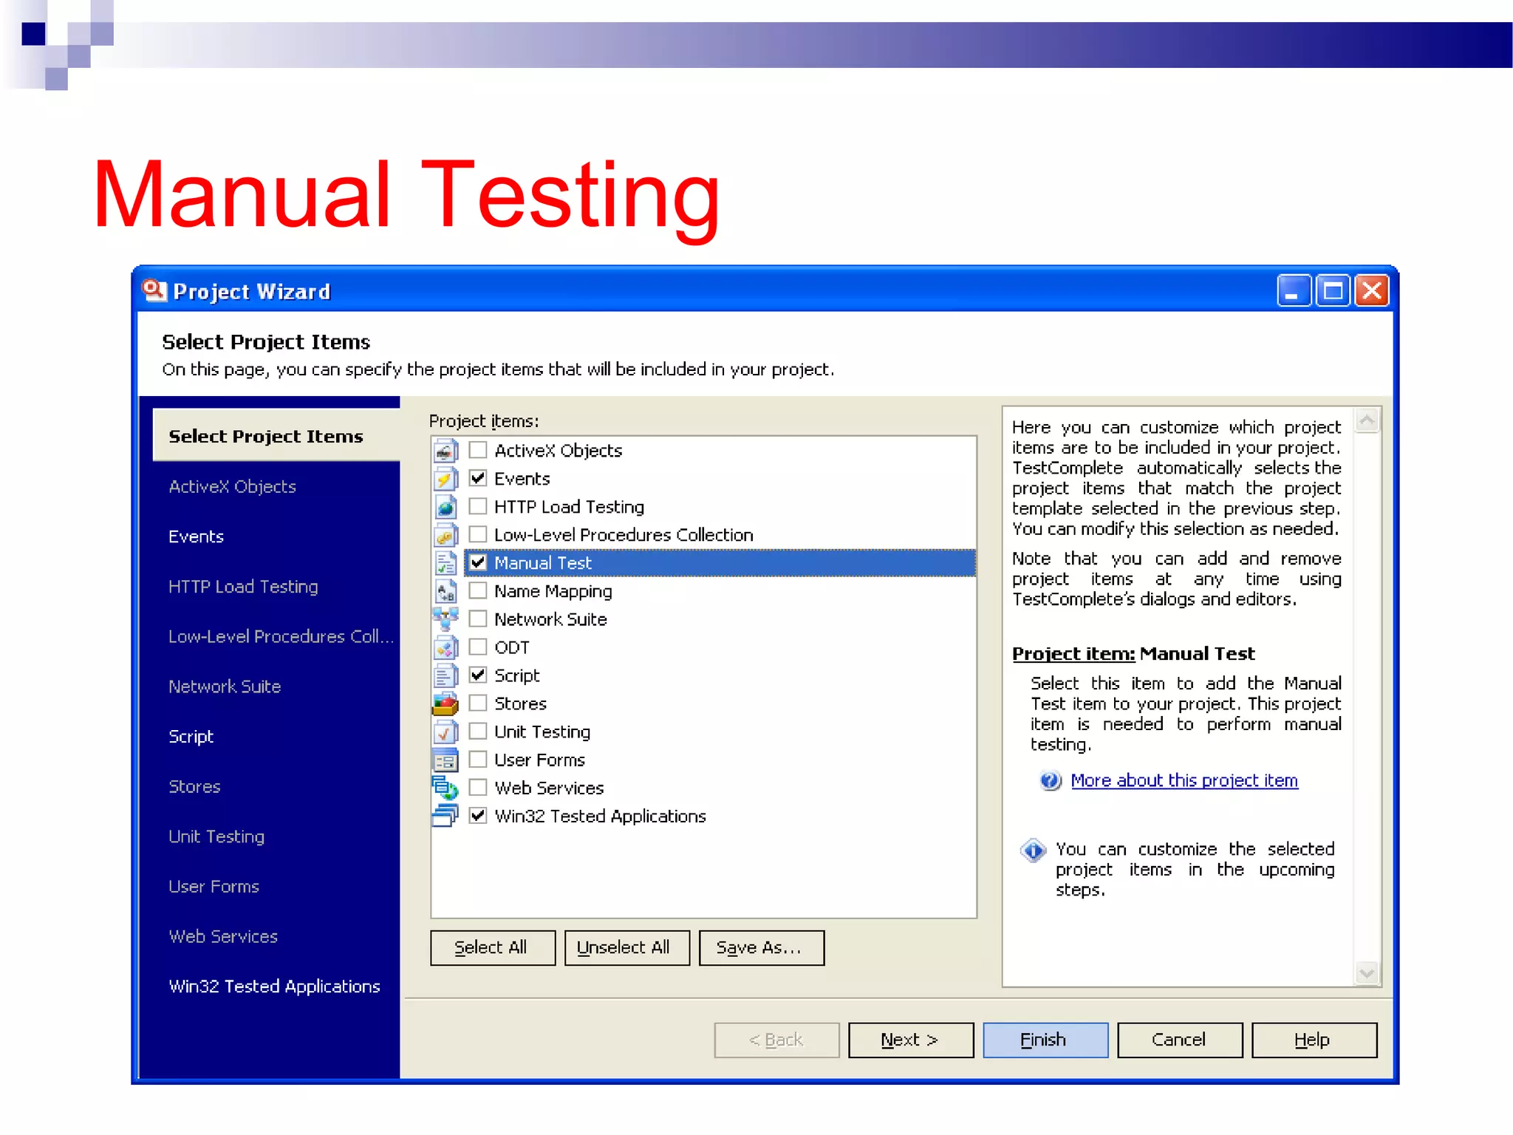This screenshot has height=1135, width=1513.
Task: Open Select Project Items sidebar step
Action: coord(276,436)
